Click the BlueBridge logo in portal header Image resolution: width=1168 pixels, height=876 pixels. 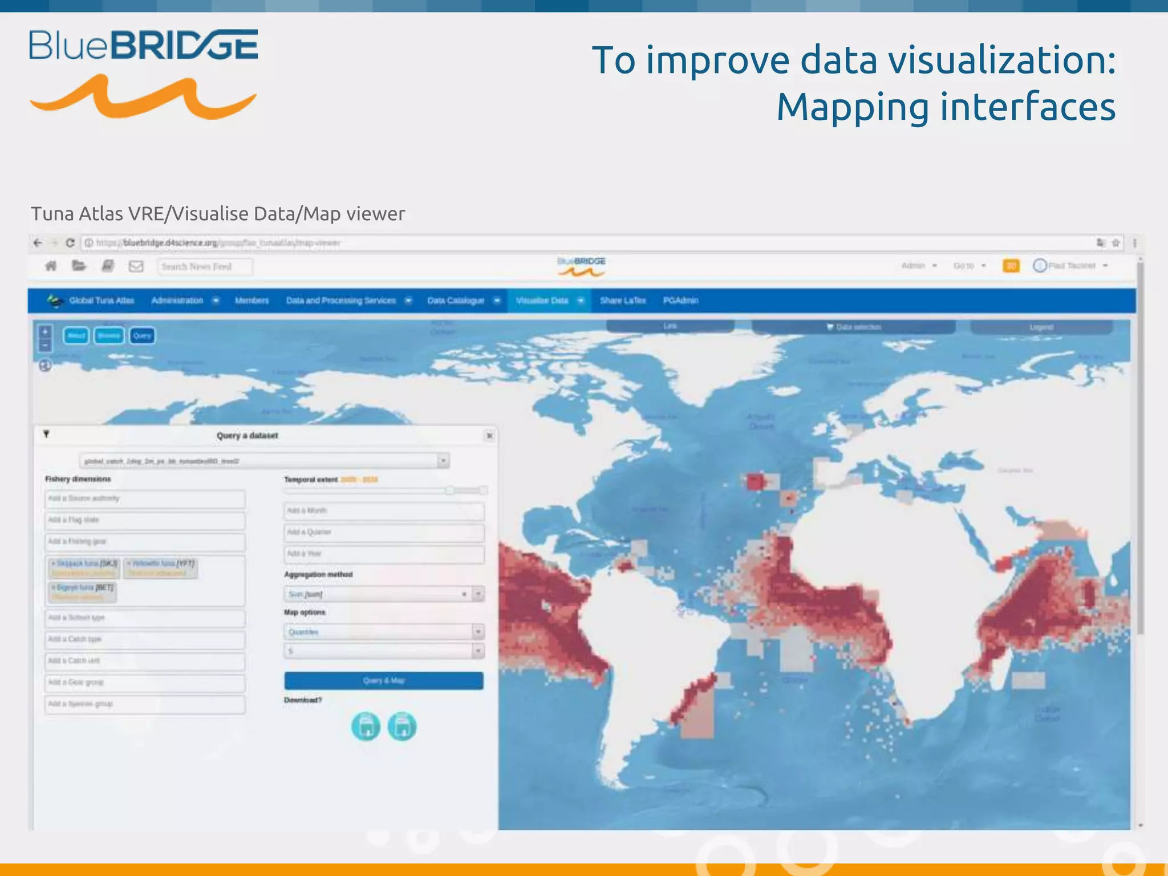[581, 266]
